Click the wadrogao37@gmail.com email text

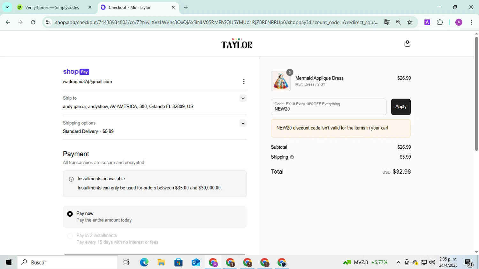pyautogui.click(x=87, y=82)
